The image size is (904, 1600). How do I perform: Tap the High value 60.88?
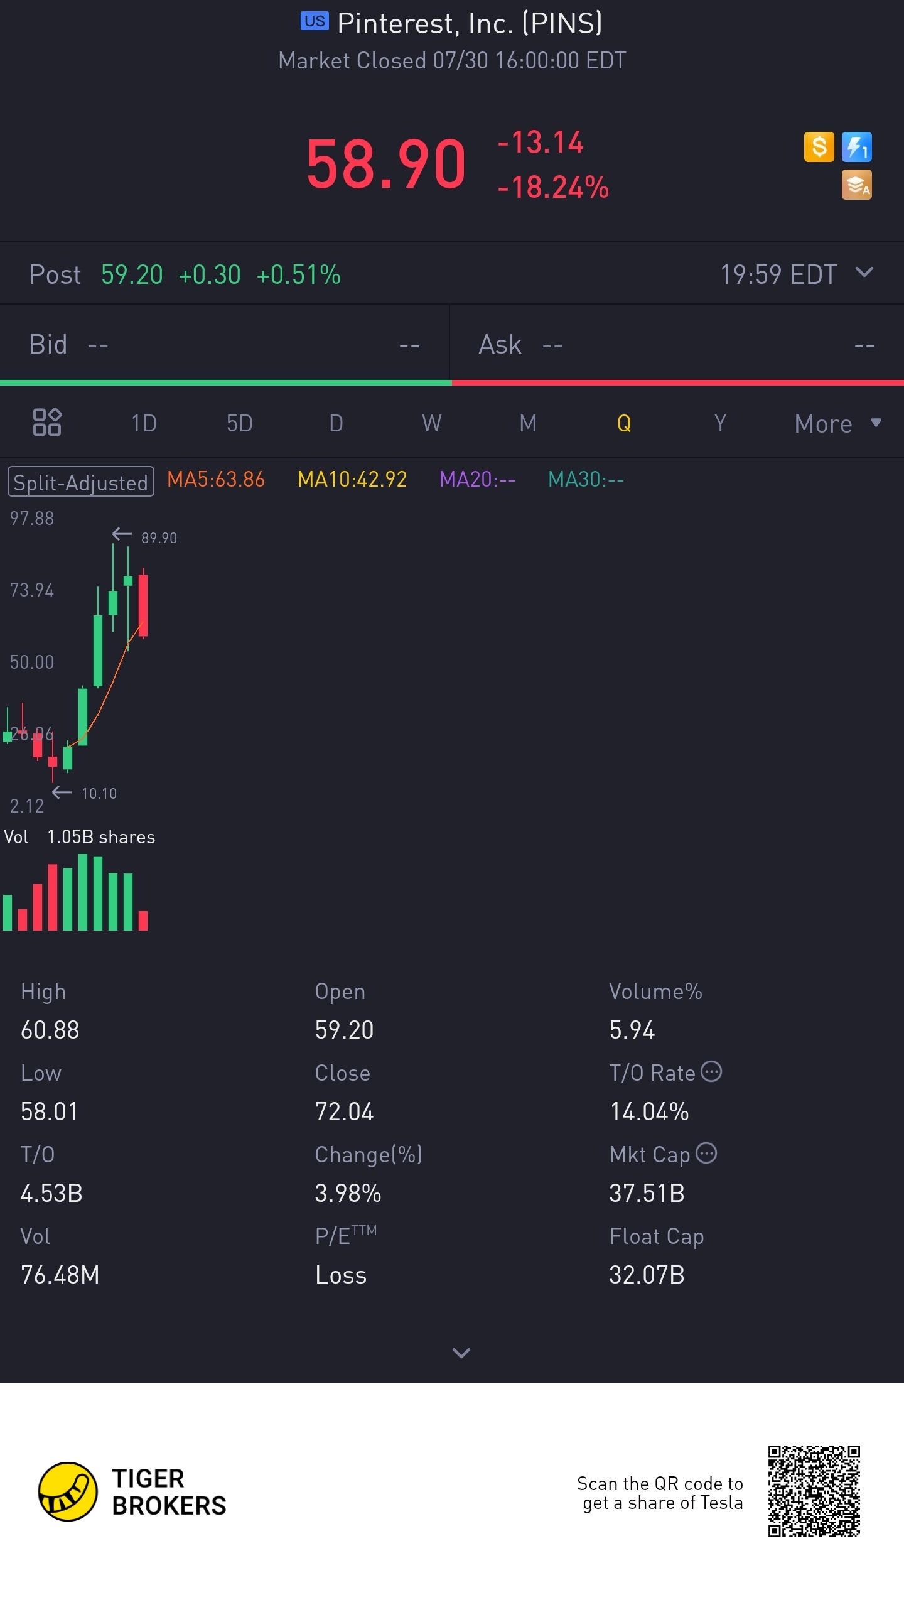tap(50, 1030)
